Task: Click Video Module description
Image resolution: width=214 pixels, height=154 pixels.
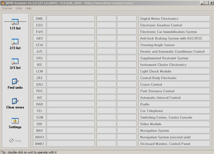Action: (174, 124)
